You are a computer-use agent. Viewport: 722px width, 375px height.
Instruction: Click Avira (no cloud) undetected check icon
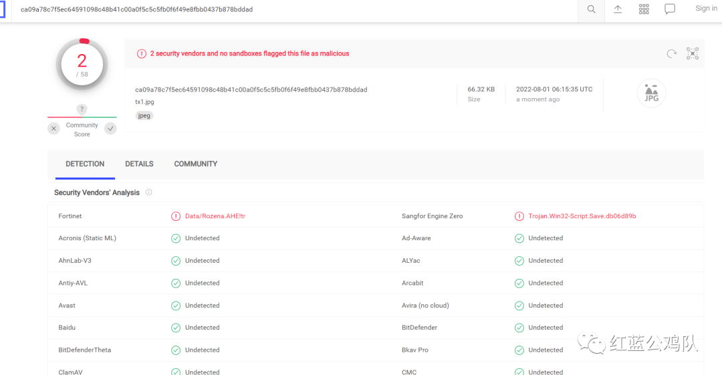click(x=519, y=305)
